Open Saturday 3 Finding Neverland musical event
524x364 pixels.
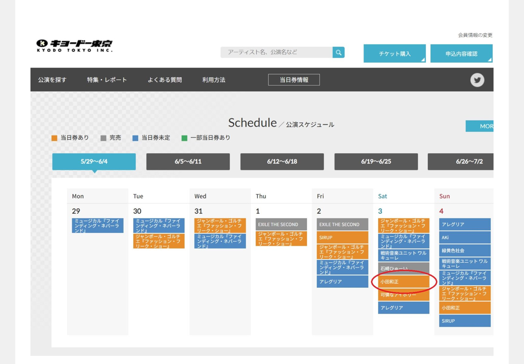[x=404, y=241]
